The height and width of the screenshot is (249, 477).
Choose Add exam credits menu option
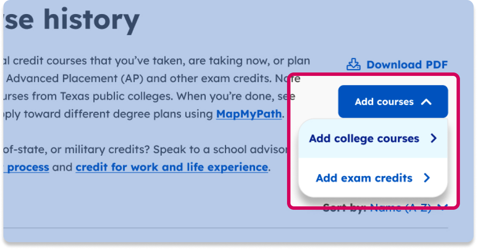[364, 178]
